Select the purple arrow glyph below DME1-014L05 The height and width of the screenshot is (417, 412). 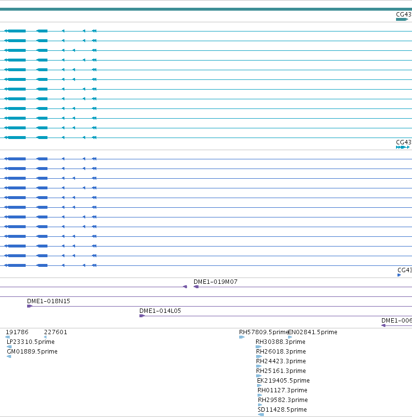(x=142, y=316)
